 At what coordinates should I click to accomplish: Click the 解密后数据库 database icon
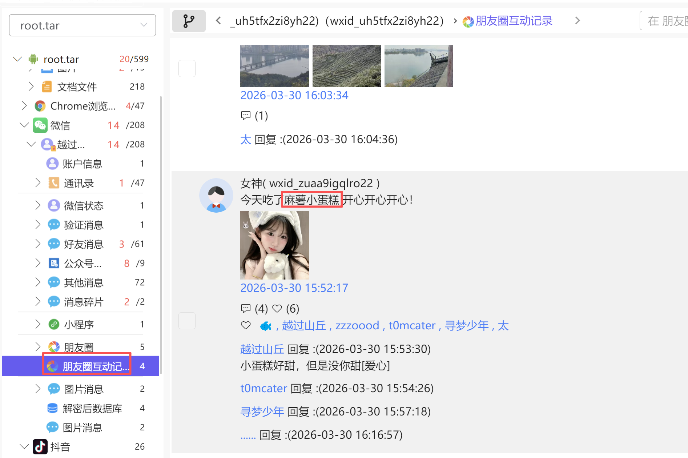click(52, 408)
